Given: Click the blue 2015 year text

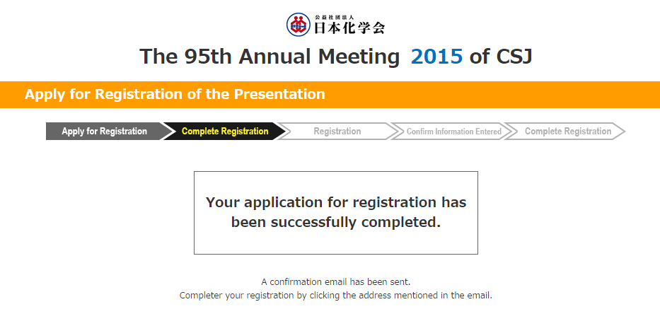Looking at the screenshot, I should (x=436, y=57).
